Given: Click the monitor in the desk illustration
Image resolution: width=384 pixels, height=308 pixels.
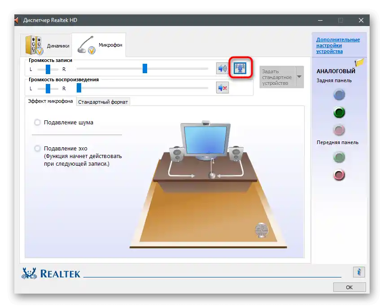Looking at the screenshot, I should tap(206, 141).
